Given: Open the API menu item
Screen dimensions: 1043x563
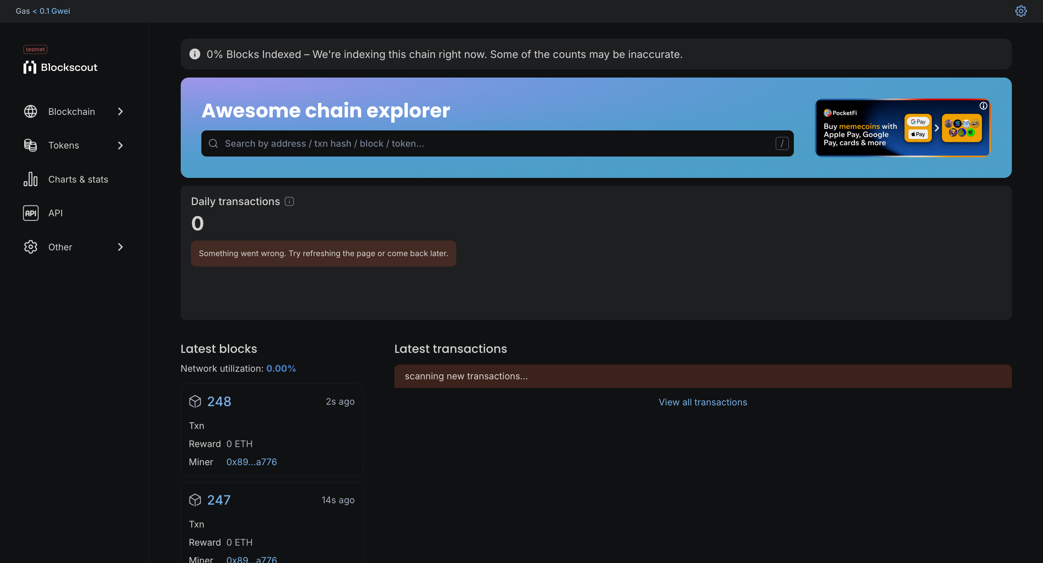Looking at the screenshot, I should point(55,213).
